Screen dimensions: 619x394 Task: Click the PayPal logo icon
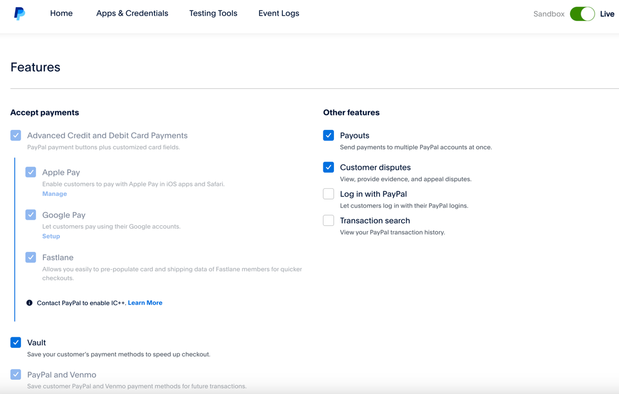(x=19, y=13)
